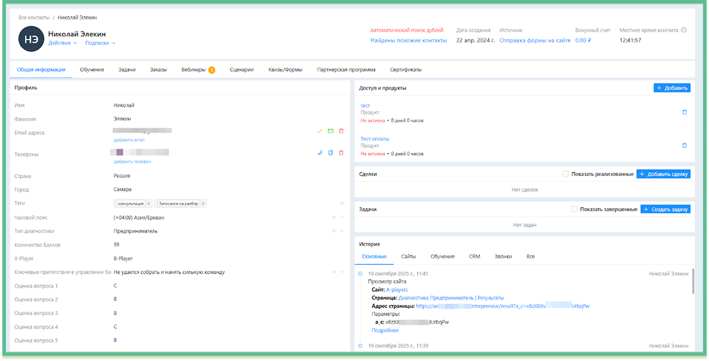Viewport: 709px width, 361px height.
Task: Click the phone call icon in Телефоны row
Action: coord(320,153)
